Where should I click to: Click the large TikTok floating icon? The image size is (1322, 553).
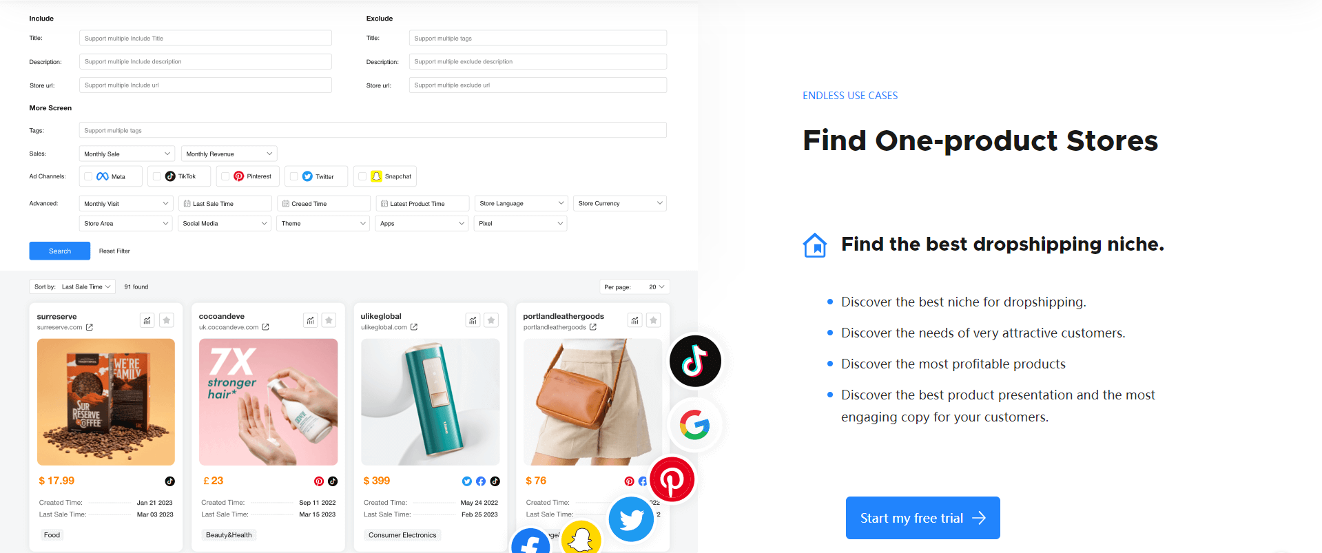[695, 361]
